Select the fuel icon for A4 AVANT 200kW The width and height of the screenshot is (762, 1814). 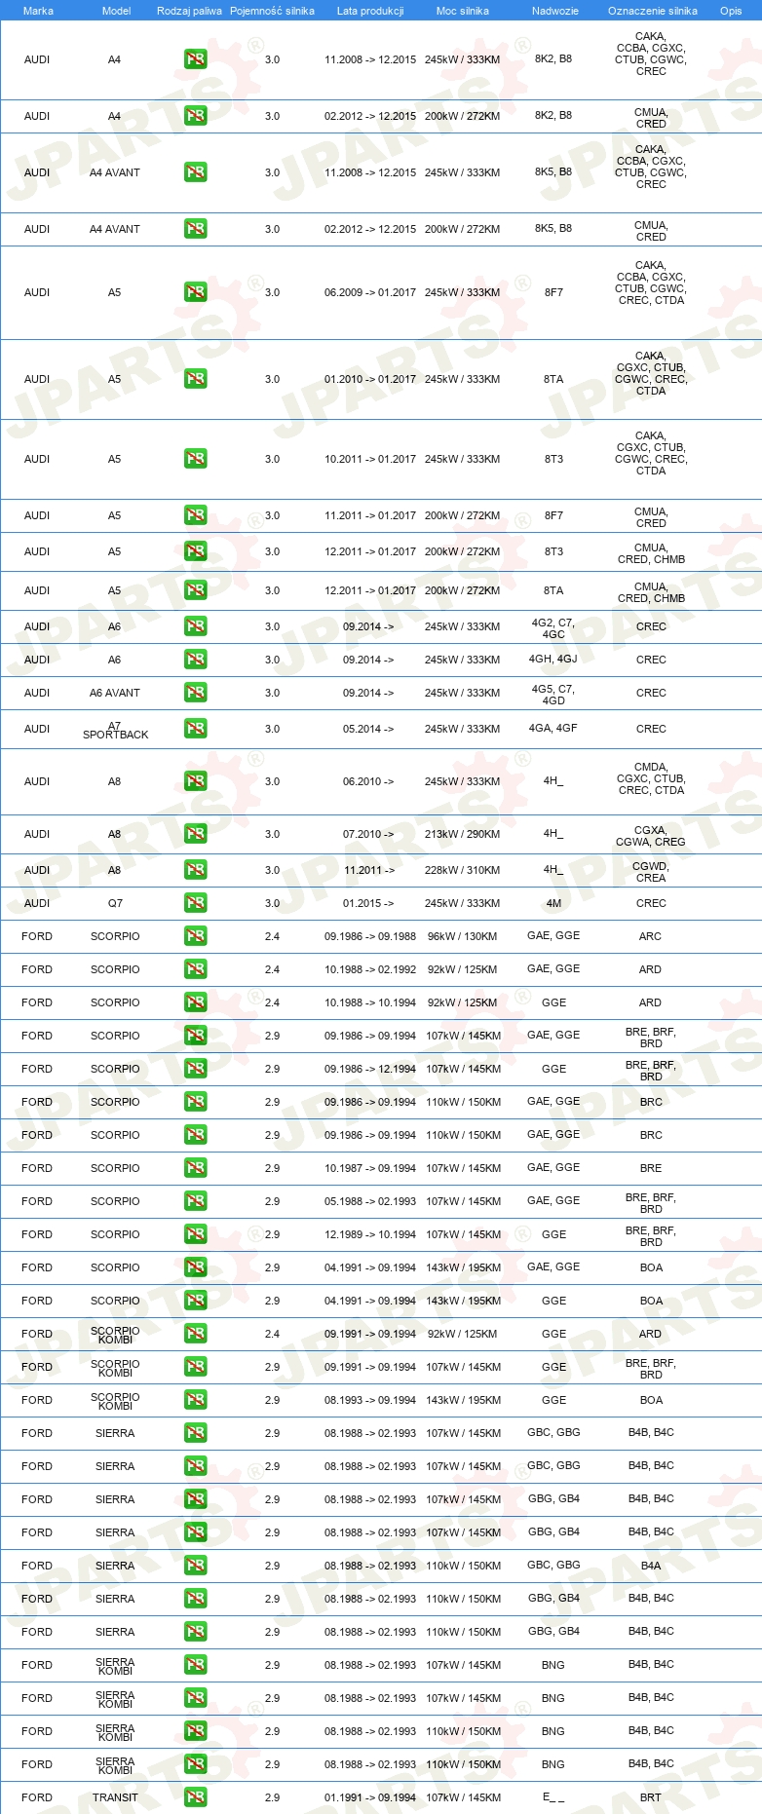click(x=196, y=229)
